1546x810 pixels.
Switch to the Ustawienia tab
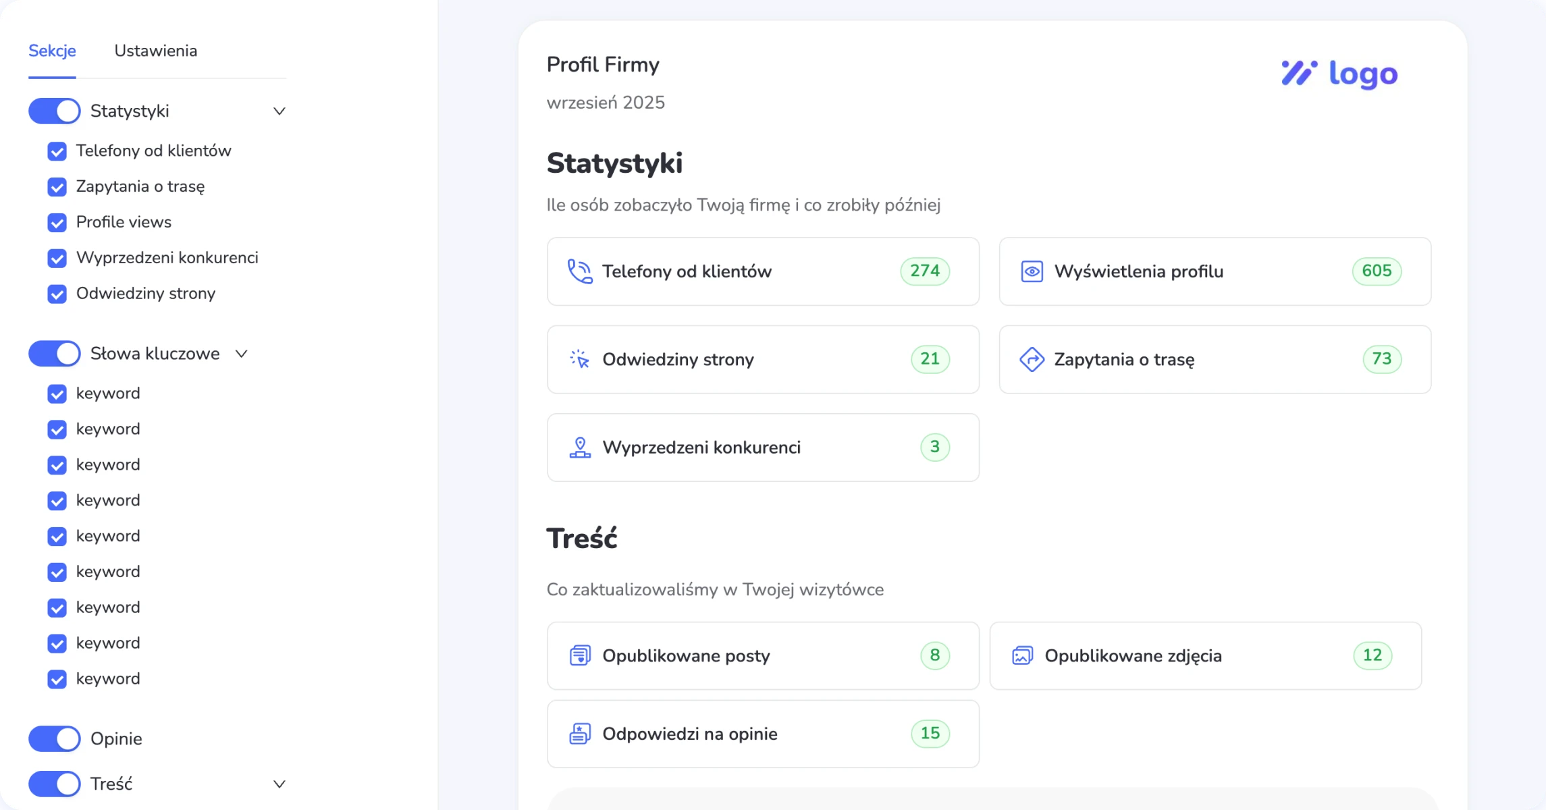(155, 51)
